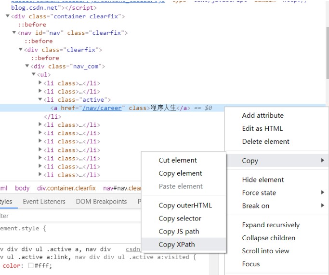Click the element.style rule block
Viewport: 329px width, 275px height.
tap(23, 228)
